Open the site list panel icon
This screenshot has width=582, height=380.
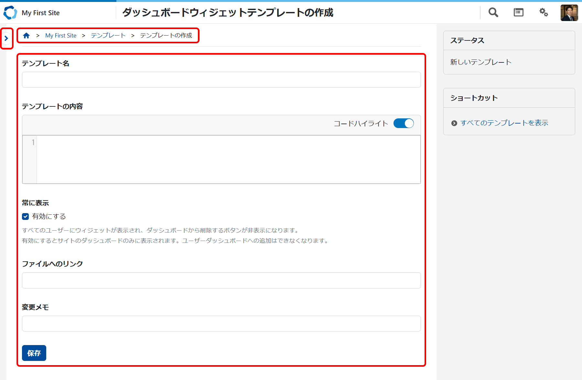tap(518, 13)
